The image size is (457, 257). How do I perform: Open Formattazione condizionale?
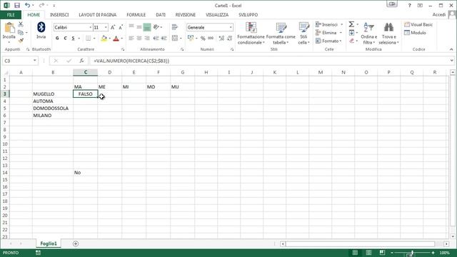click(251, 34)
